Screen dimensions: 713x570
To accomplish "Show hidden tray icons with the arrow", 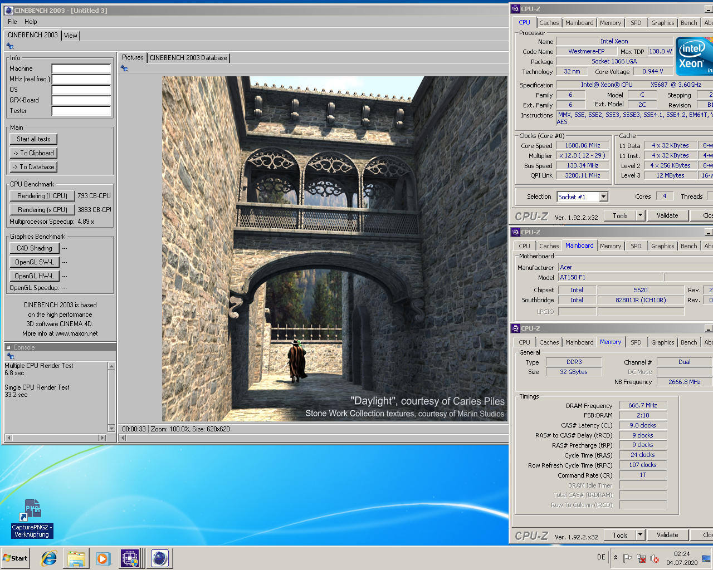I will 616,558.
